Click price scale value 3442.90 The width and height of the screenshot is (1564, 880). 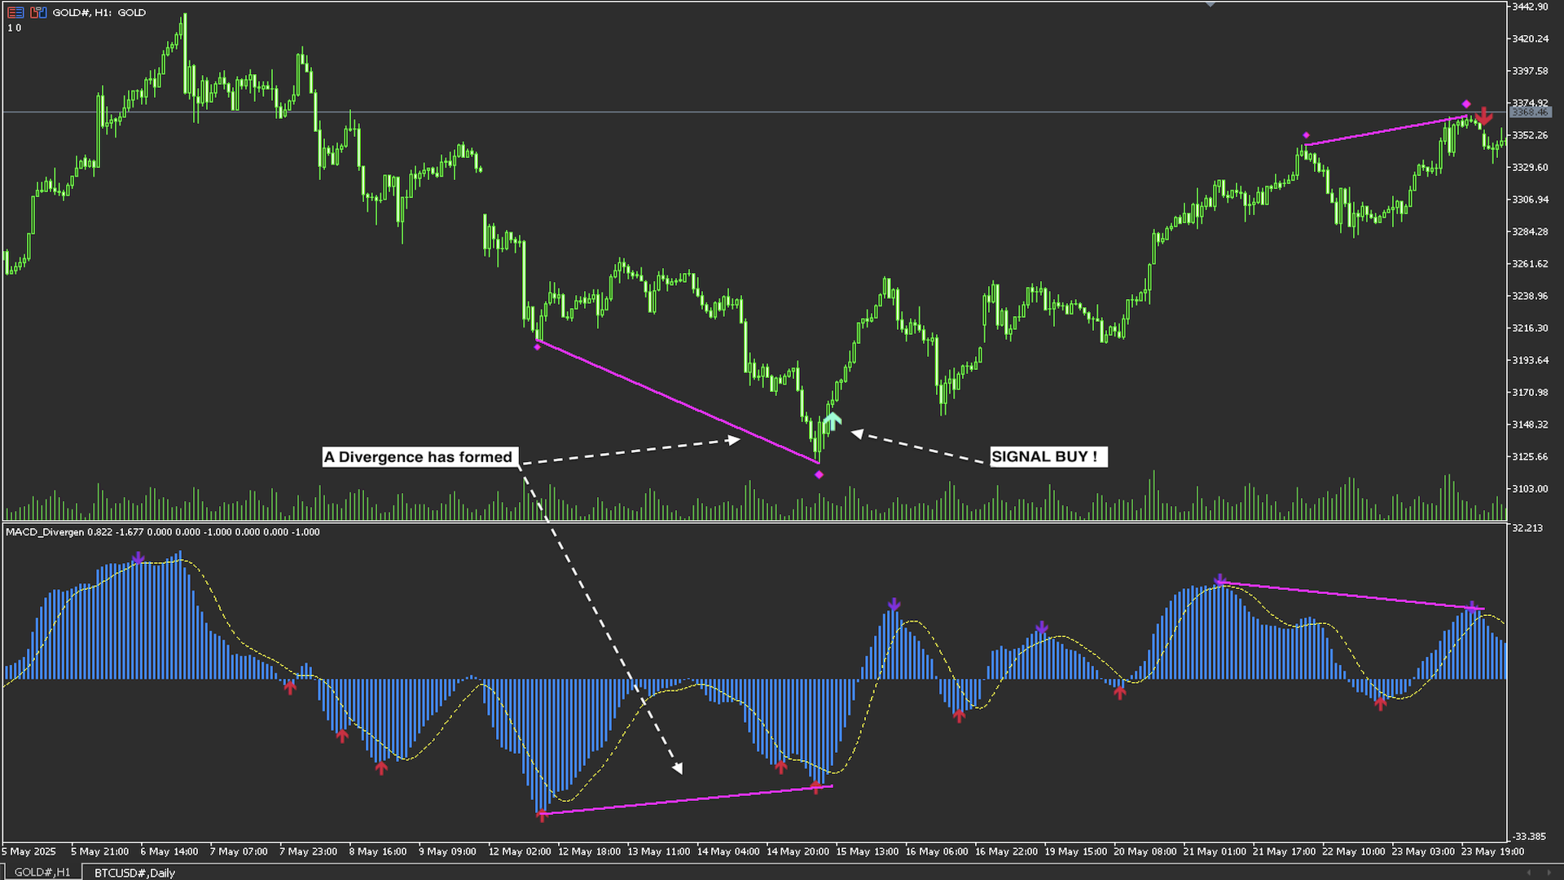coord(1530,7)
